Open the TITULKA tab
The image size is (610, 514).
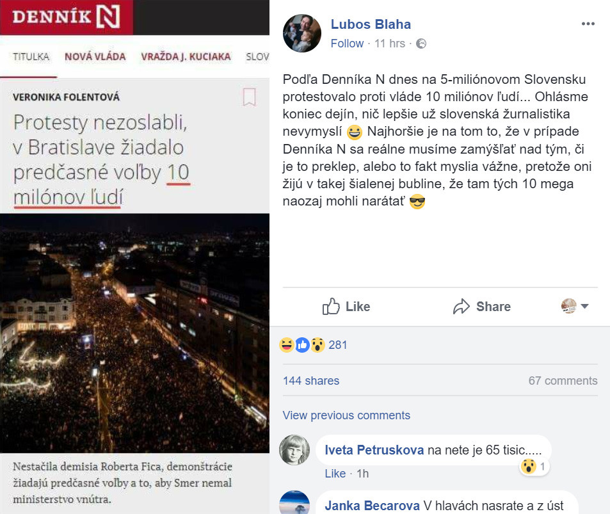pos(31,57)
